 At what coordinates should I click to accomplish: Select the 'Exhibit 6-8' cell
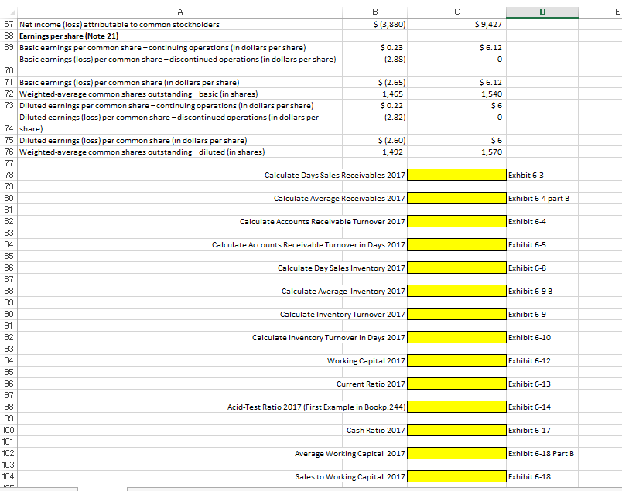pyautogui.click(x=542, y=268)
